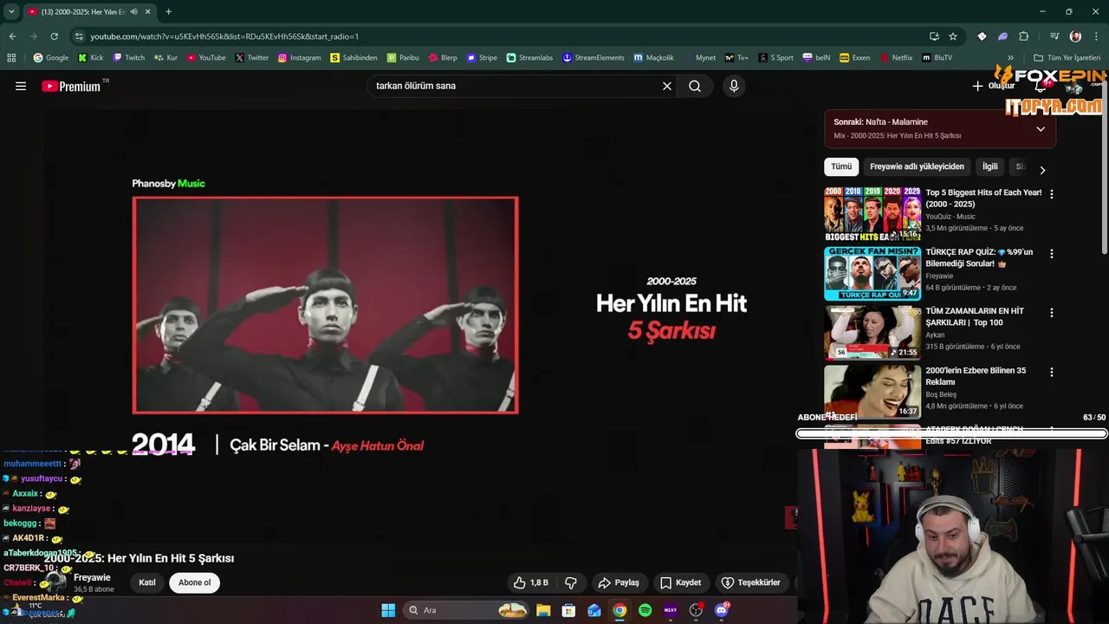Open options menu for Tüm Zamanların En Hit
Viewport: 1109px width, 624px height.
tap(1052, 313)
